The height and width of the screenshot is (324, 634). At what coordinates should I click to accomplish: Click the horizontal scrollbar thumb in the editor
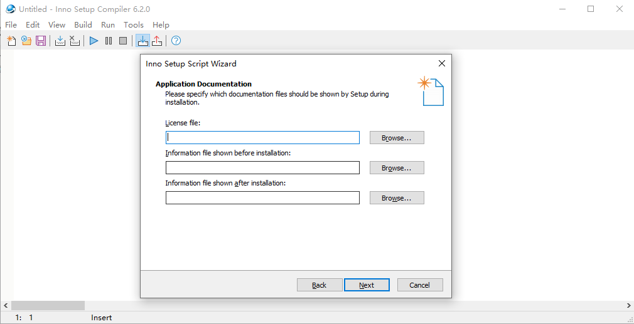click(48, 305)
